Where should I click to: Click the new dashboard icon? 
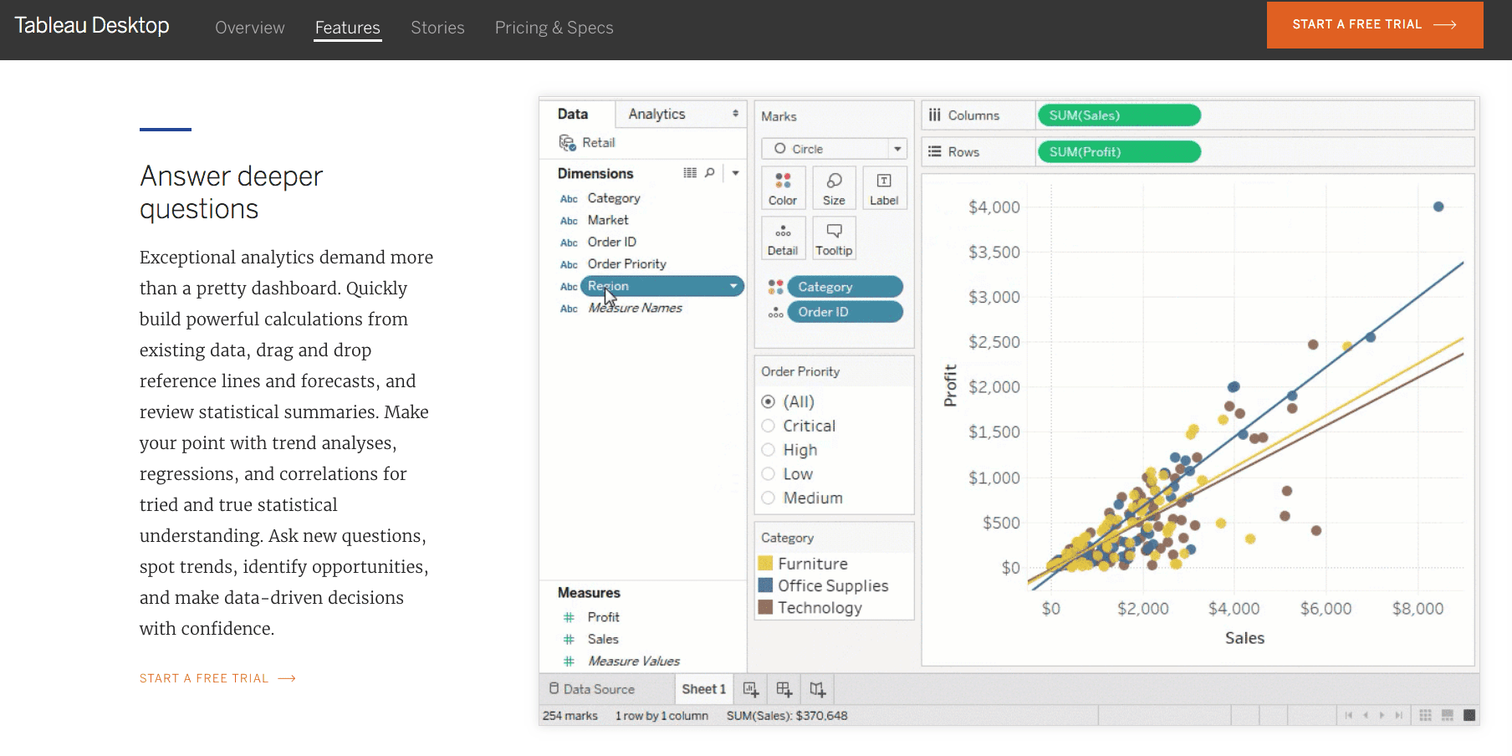point(784,689)
